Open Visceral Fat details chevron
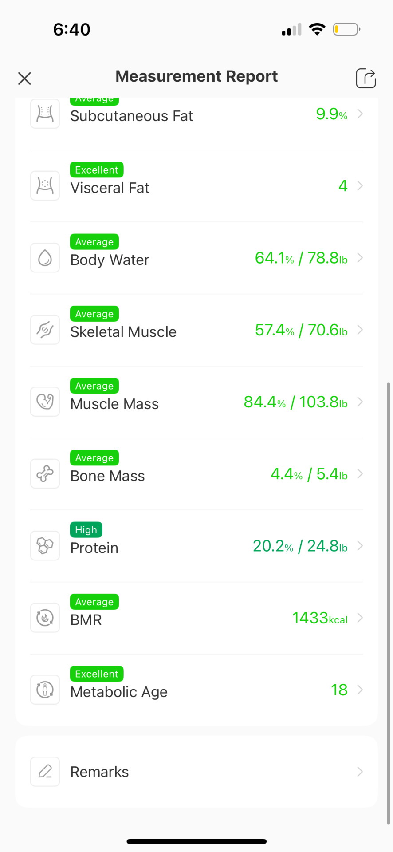The image size is (393, 852). click(360, 185)
